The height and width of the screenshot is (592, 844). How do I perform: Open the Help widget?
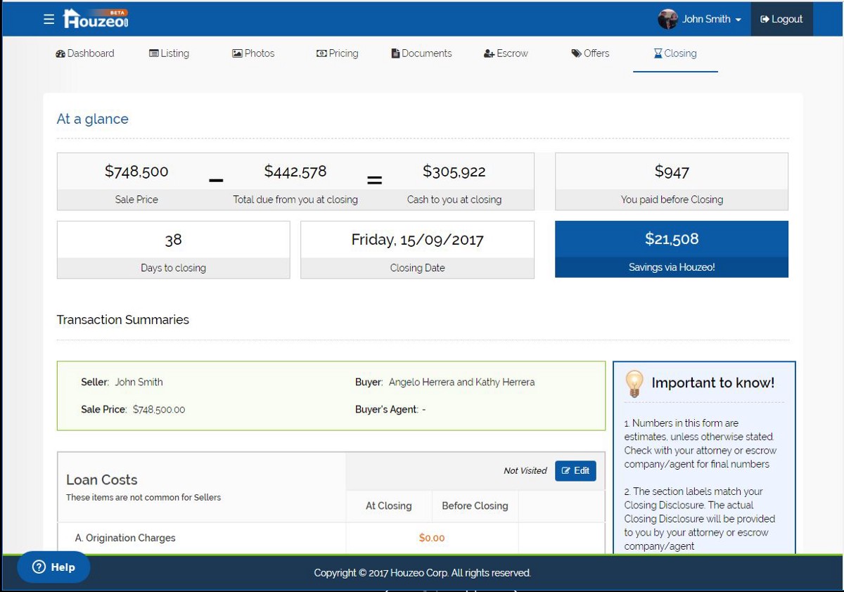(53, 567)
